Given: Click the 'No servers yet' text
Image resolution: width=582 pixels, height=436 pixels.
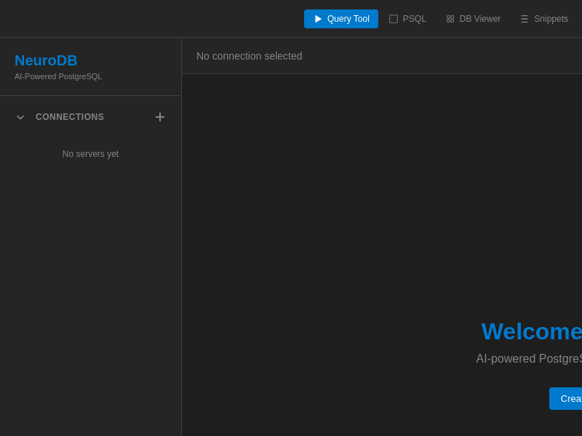Looking at the screenshot, I should [x=90, y=154].
